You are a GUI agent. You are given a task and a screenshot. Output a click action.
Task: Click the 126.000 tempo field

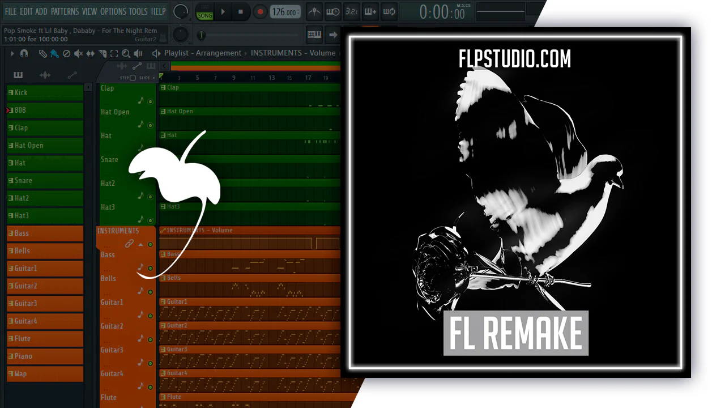point(285,12)
